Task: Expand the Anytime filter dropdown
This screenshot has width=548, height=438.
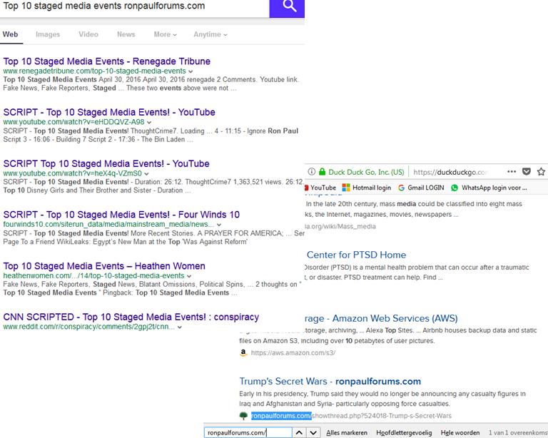Action: pyautogui.click(x=210, y=34)
